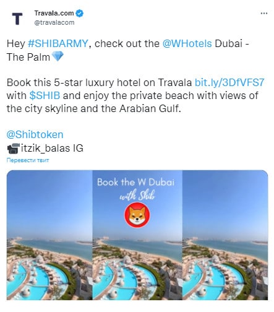Image resolution: width=274 pixels, height=312 pixels.
Task: Click Перевести твит translate link
Action: (x=28, y=160)
